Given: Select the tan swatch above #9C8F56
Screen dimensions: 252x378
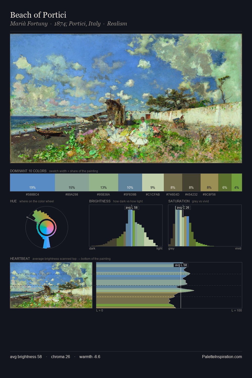Looking at the screenshot, I should coord(209,182).
